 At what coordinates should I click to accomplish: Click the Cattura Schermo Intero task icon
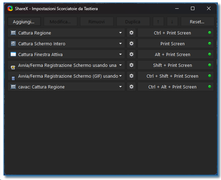tap(13, 44)
